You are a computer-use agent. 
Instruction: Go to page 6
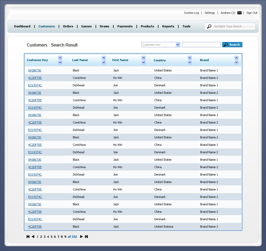[x=55, y=237]
